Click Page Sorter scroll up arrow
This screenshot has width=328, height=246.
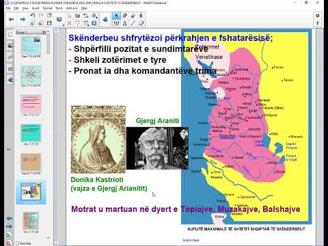click(x=48, y=31)
